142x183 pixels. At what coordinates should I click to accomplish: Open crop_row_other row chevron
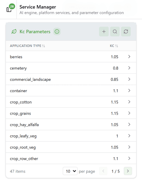[129, 158]
